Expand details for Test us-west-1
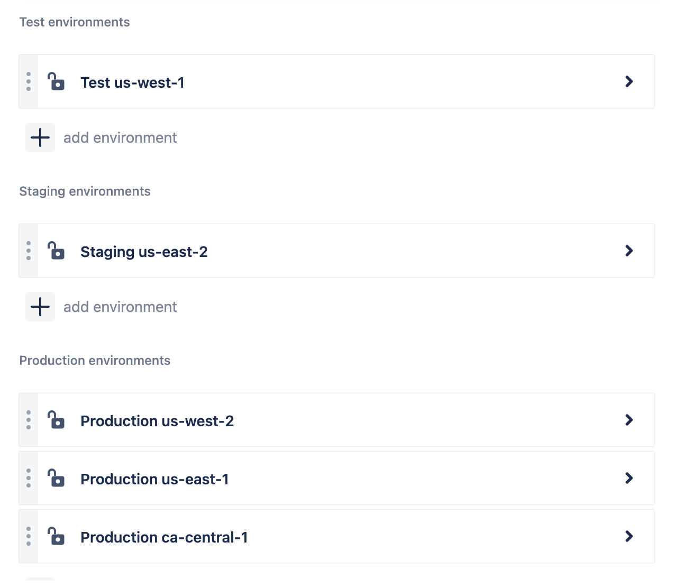 coord(629,81)
